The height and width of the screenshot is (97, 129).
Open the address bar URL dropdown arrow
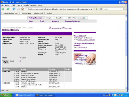94,9
